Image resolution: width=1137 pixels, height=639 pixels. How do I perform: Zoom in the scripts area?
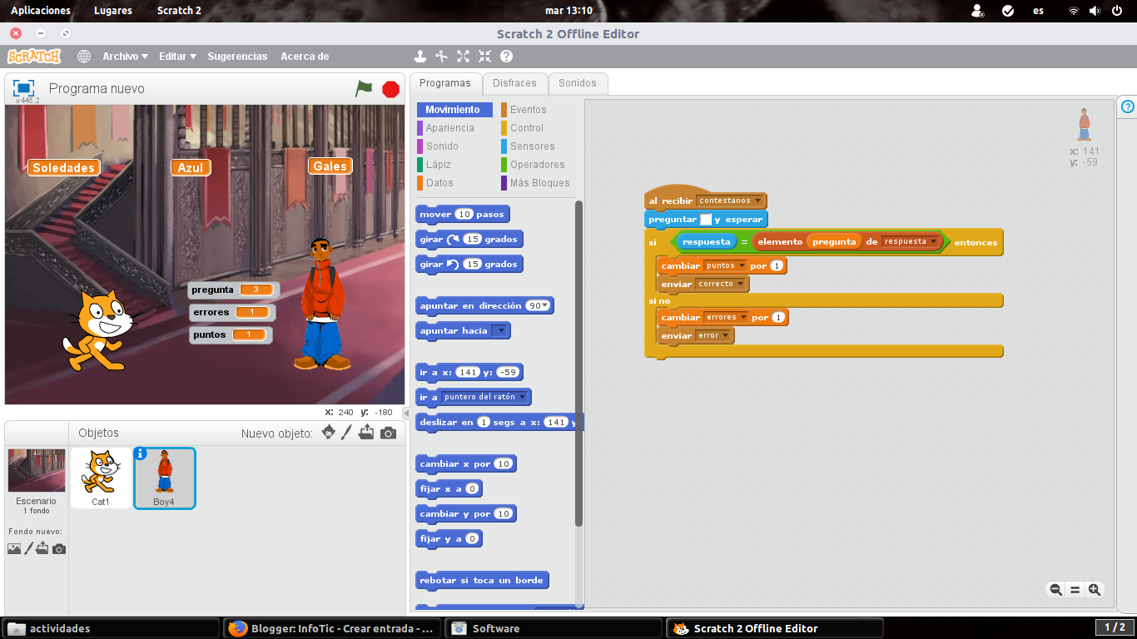pyautogui.click(x=1095, y=590)
